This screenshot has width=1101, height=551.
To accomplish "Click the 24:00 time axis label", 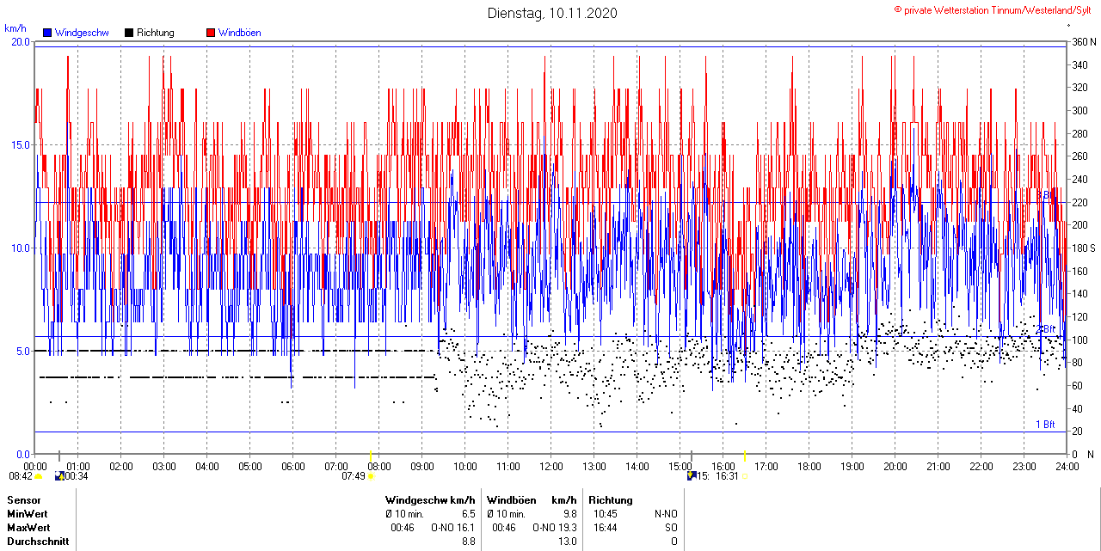I will click(x=1067, y=466).
